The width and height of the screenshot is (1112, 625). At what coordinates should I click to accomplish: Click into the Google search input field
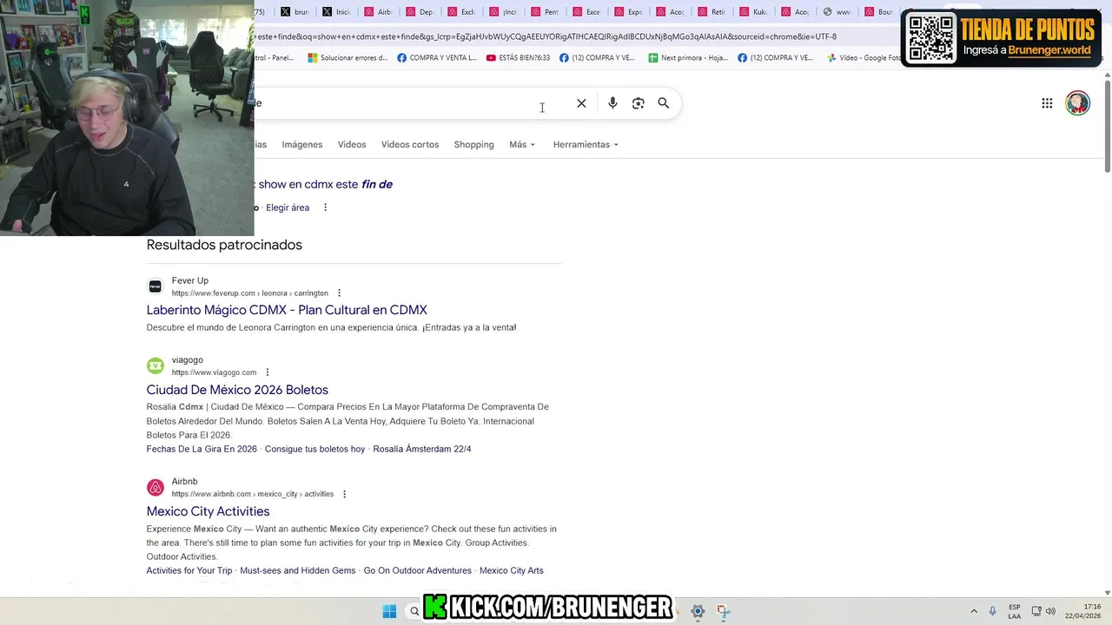[x=408, y=103]
